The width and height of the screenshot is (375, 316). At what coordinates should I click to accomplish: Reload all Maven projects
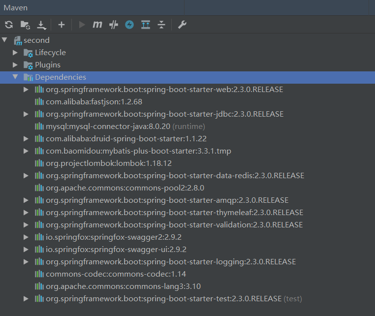pyautogui.click(x=9, y=25)
